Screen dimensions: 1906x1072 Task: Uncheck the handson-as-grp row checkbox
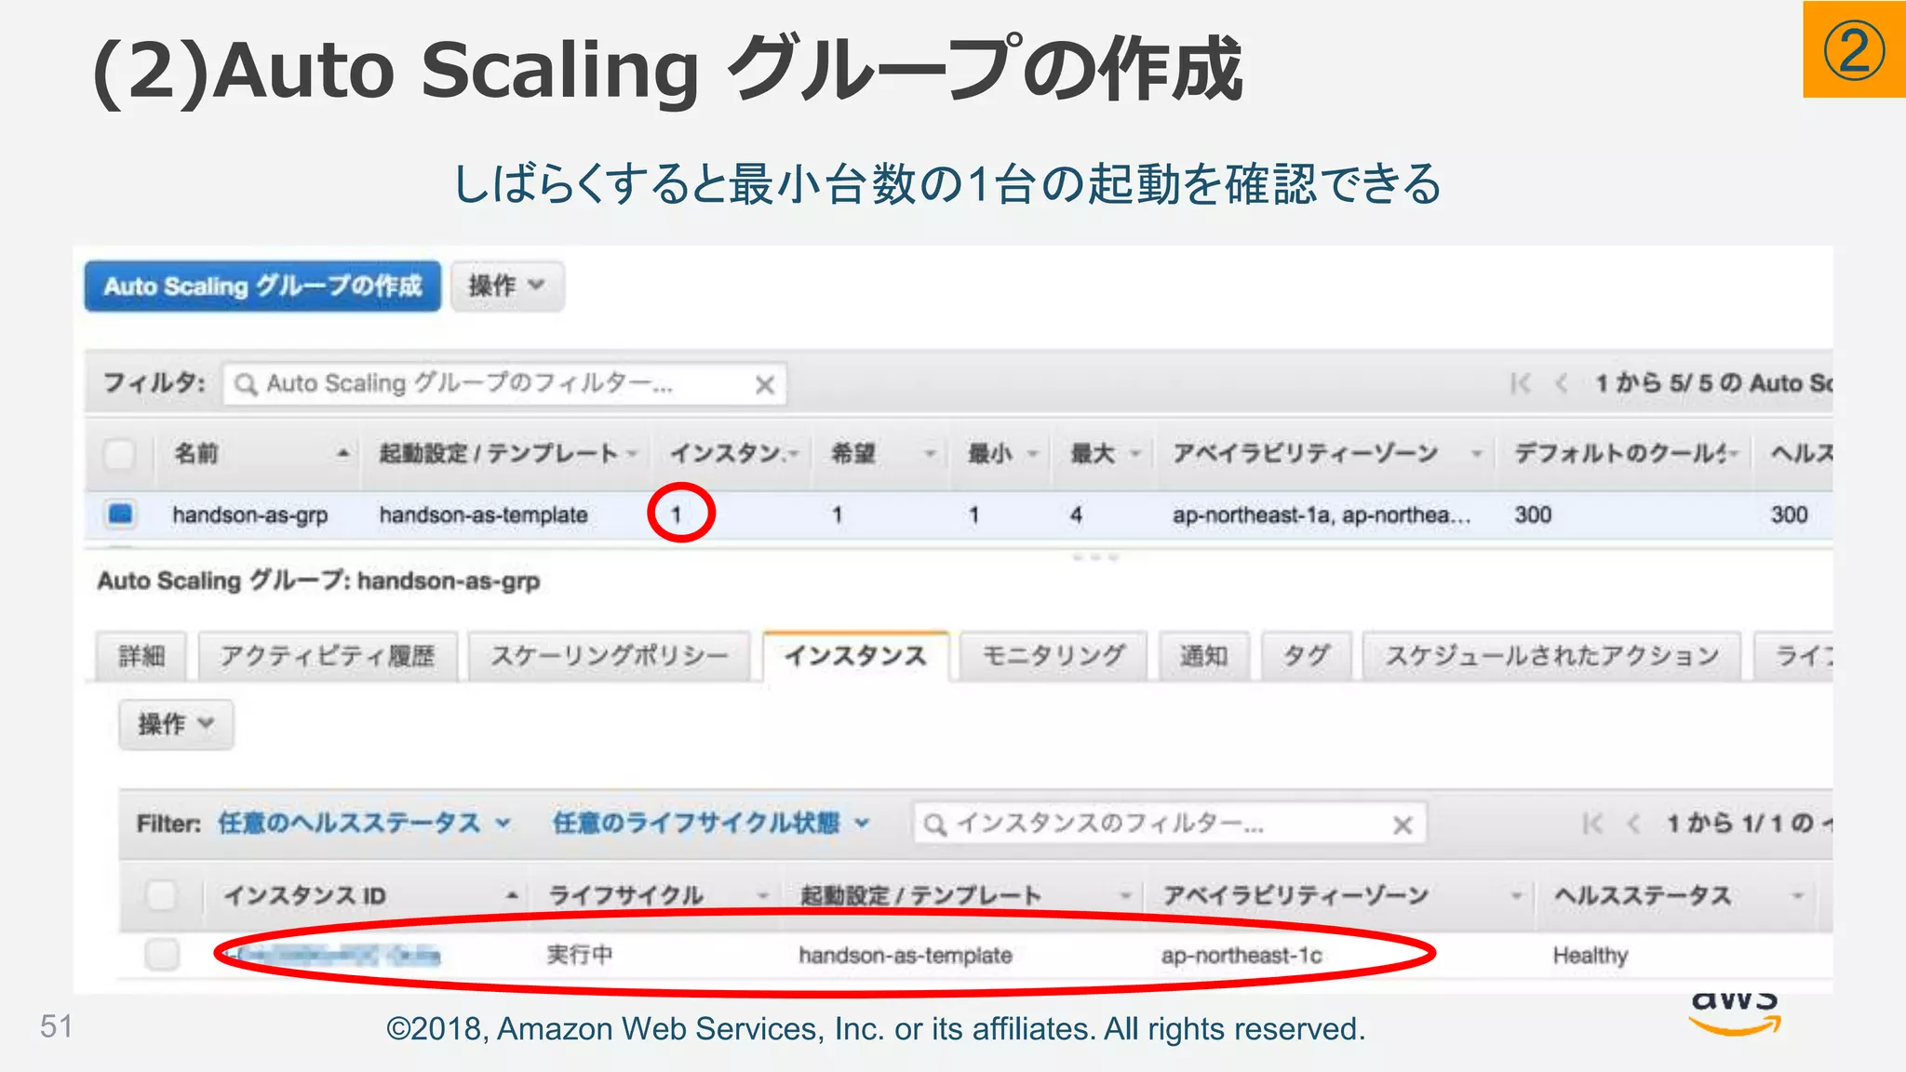click(120, 514)
